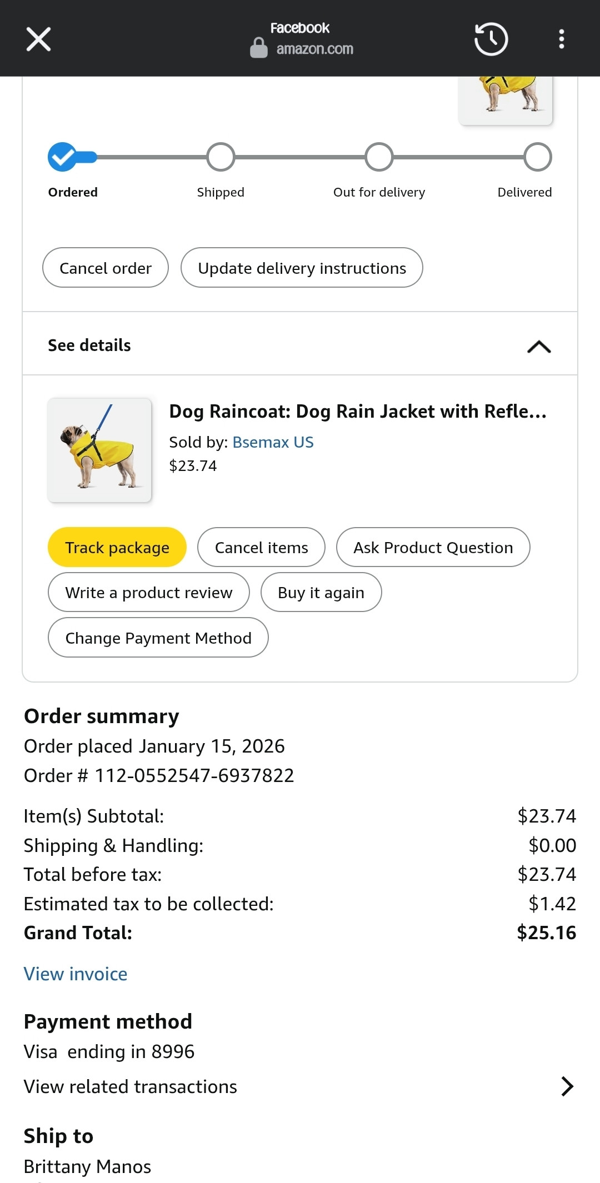Open View related transactions arrow
This screenshot has width=600, height=1183.
coord(567,1086)
